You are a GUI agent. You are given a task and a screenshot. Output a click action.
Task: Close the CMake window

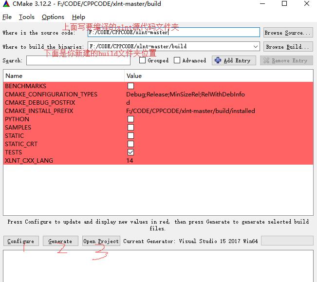pyautogui.click(x=307, y=3)
